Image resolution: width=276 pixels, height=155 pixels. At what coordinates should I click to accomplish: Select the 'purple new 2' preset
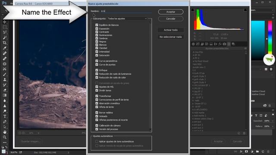coord(199,67)
